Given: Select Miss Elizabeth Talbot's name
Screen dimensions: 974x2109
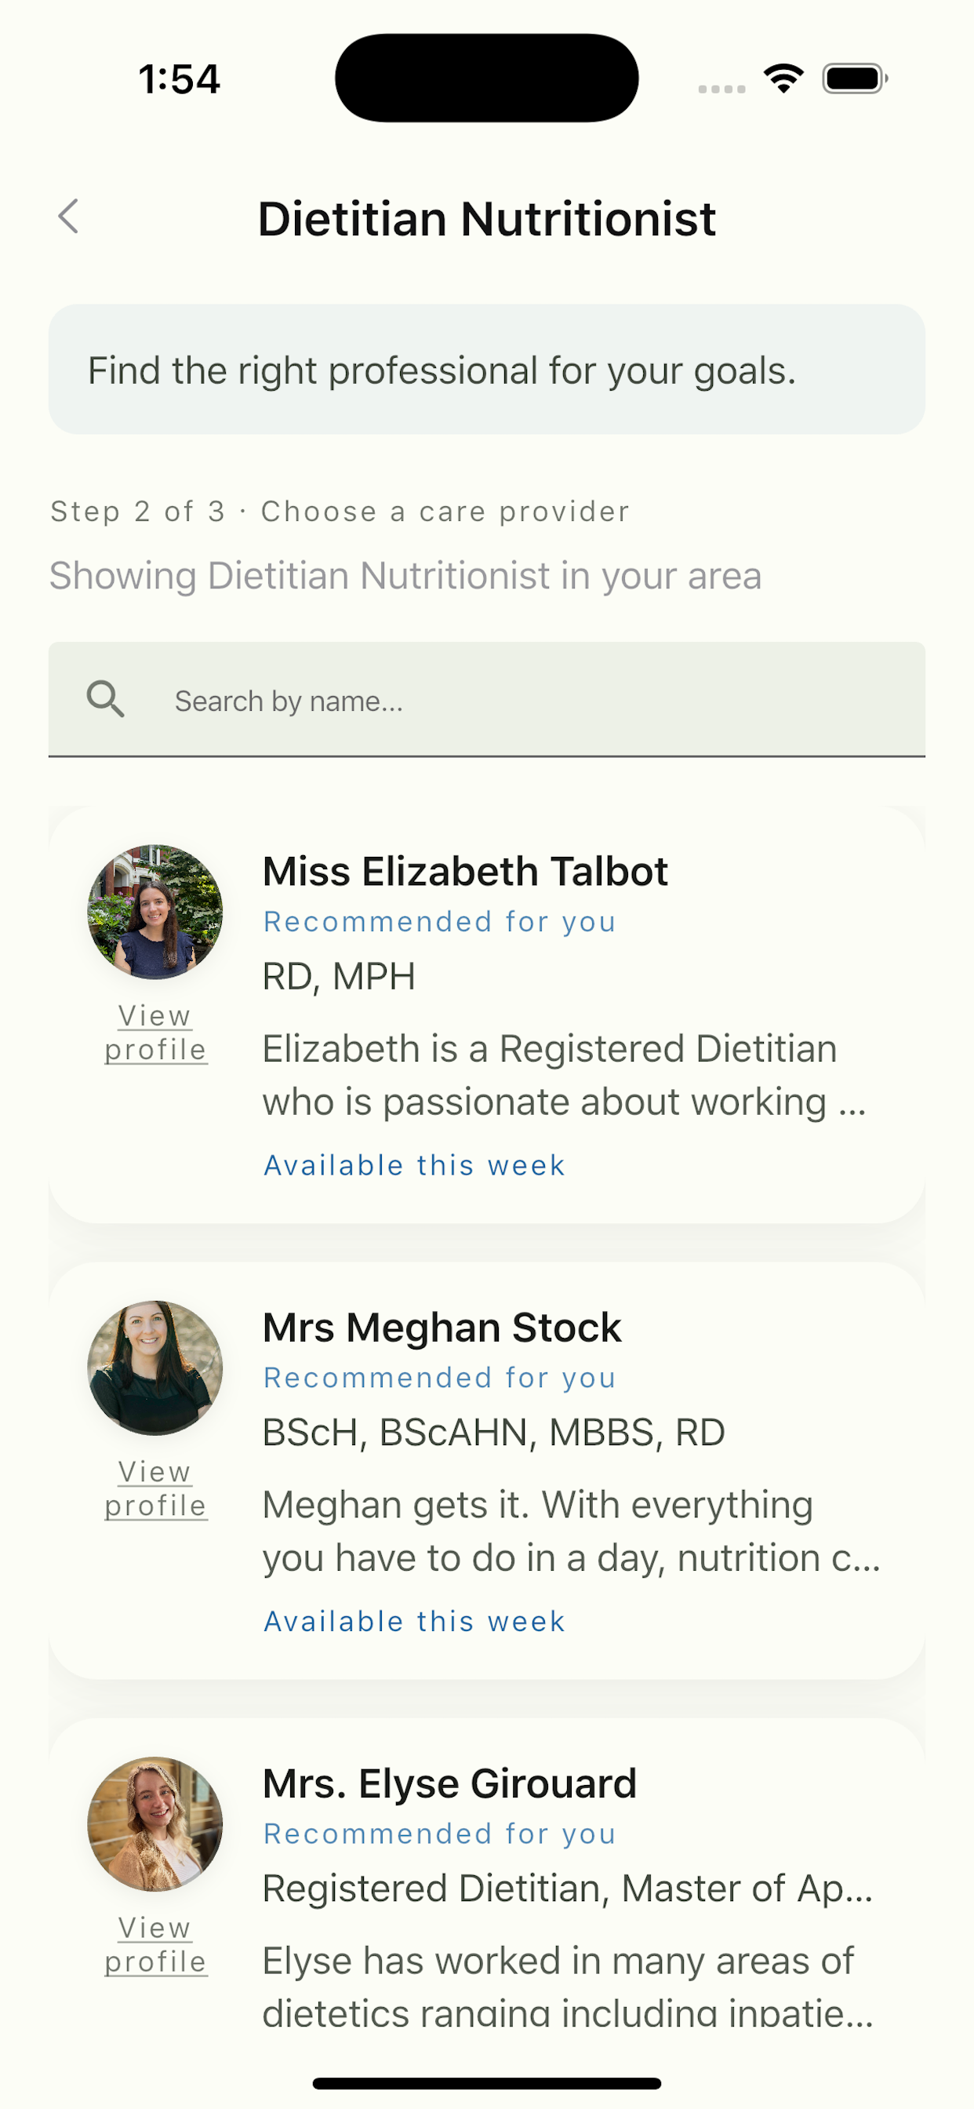Looking at the screenshot, I should click(x=465, y=871).
